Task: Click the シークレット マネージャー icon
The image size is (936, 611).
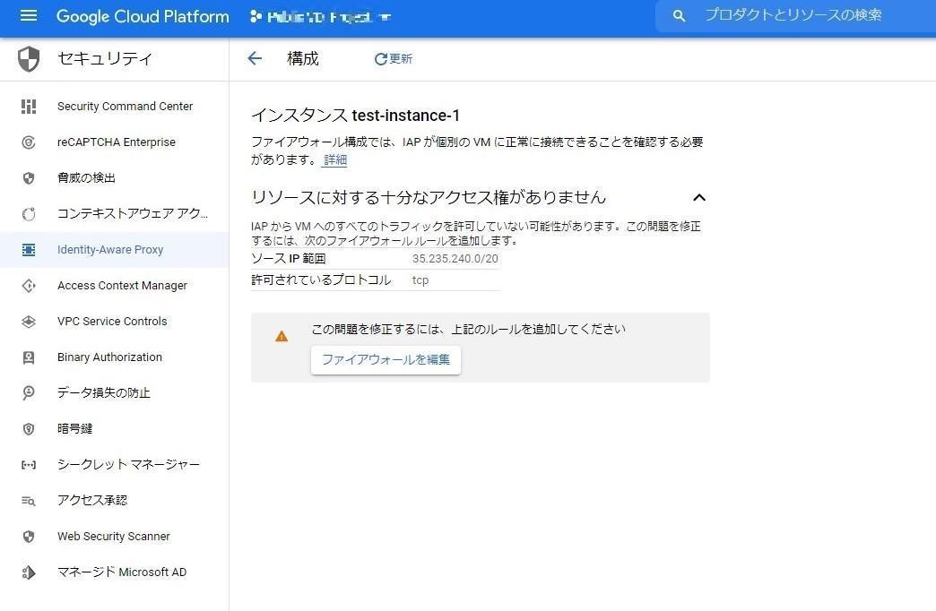Action: pos(28,464)
